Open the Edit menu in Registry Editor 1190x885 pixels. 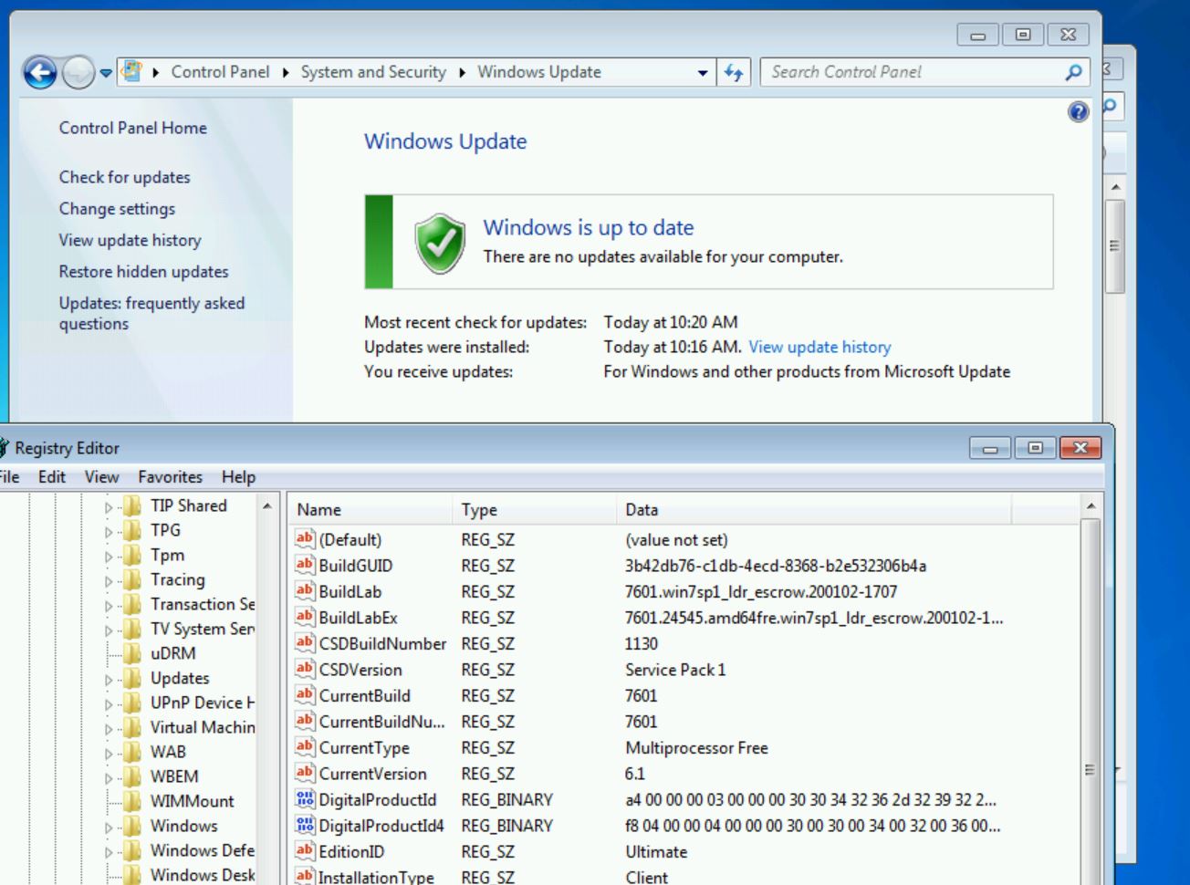[52, 476]
